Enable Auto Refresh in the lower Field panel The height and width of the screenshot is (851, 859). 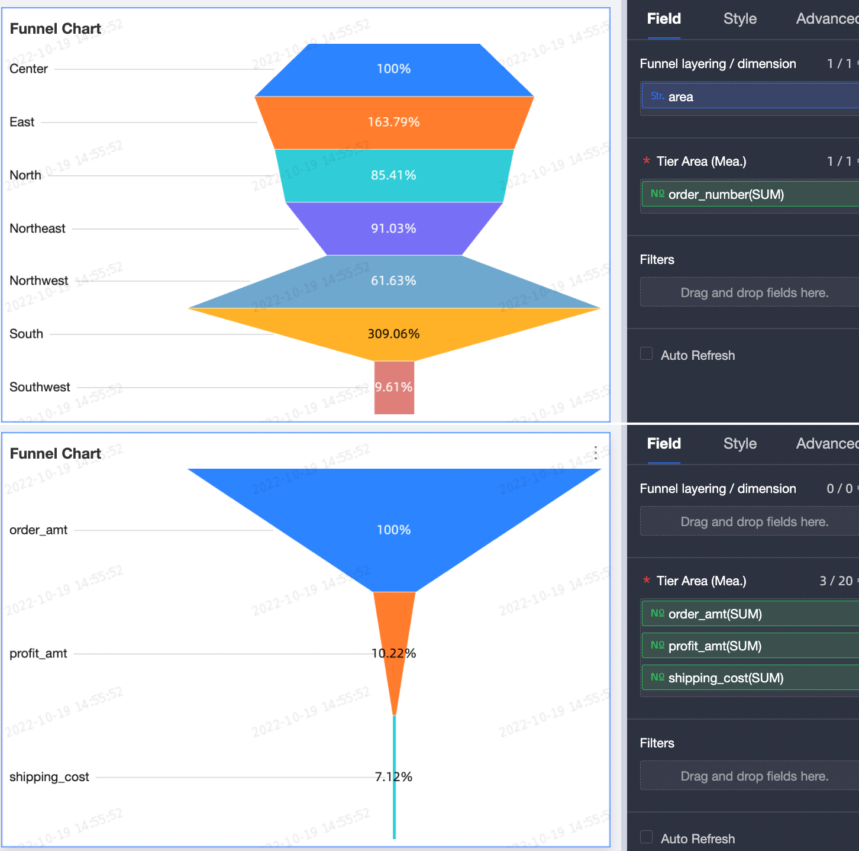pyautogui.click(x=646, y=837)
